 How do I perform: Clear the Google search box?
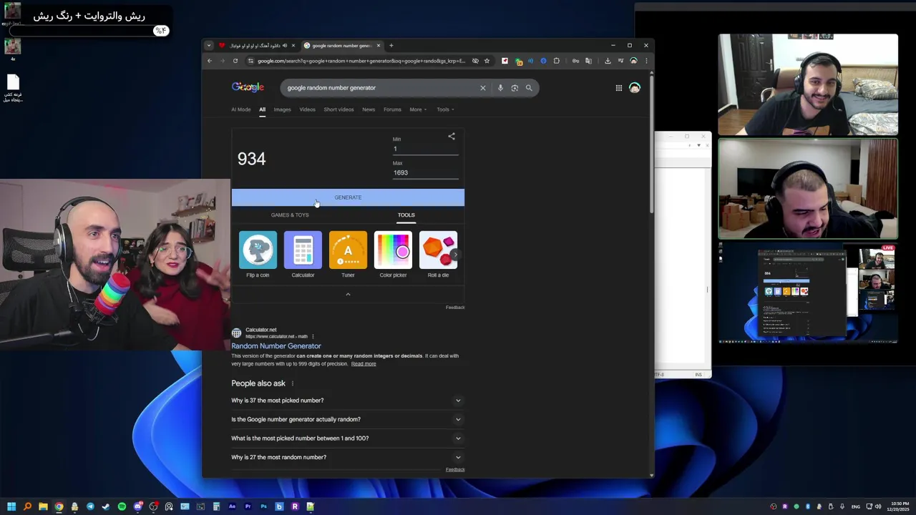tap(482, 88)
